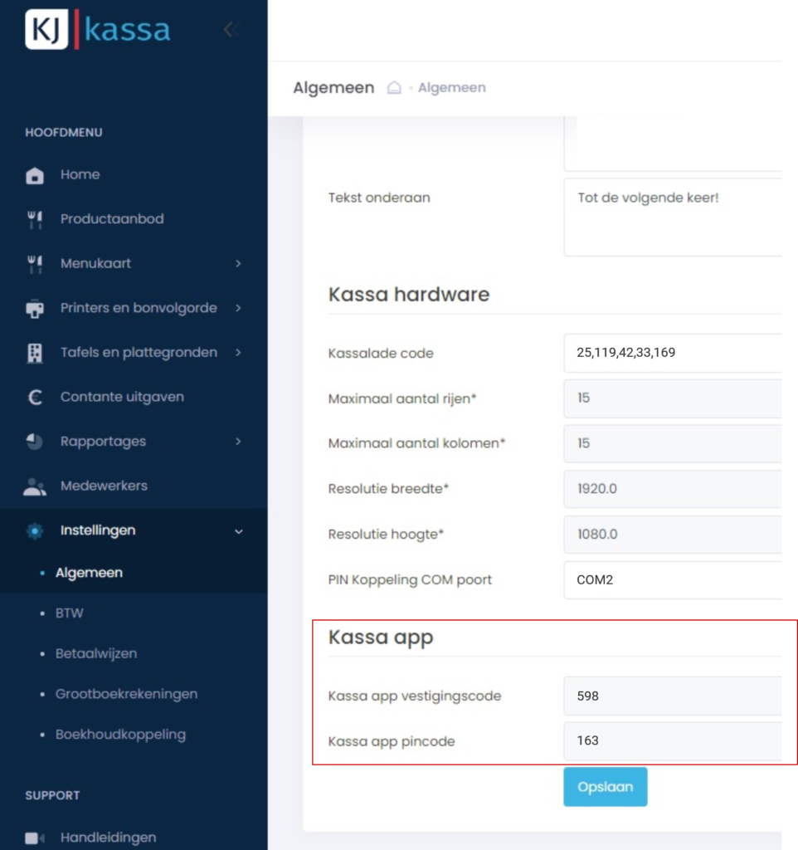Click the euro icon for Contante uitgaven
798x850 pixels.
click(x=35, y=398)
